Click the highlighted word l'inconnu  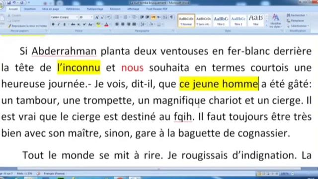pyautogui.click(x=79, y=68)
